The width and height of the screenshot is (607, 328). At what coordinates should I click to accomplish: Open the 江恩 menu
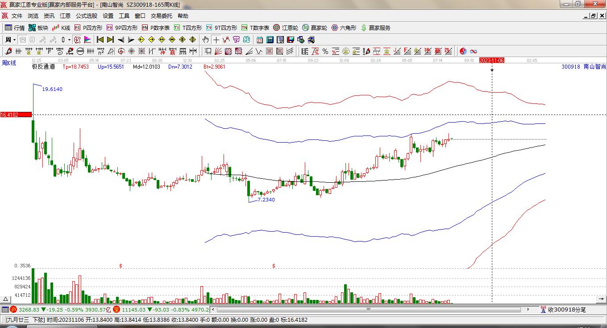65,16
